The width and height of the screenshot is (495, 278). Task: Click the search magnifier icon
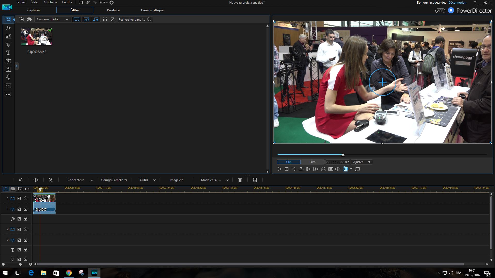click(x=149, y=19)
